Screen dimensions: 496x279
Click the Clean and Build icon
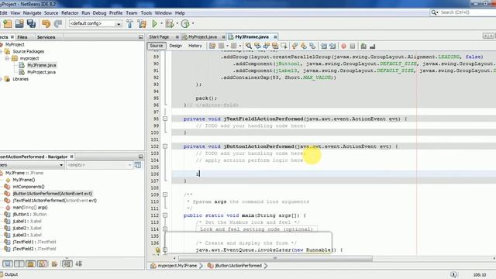point(142,24)
